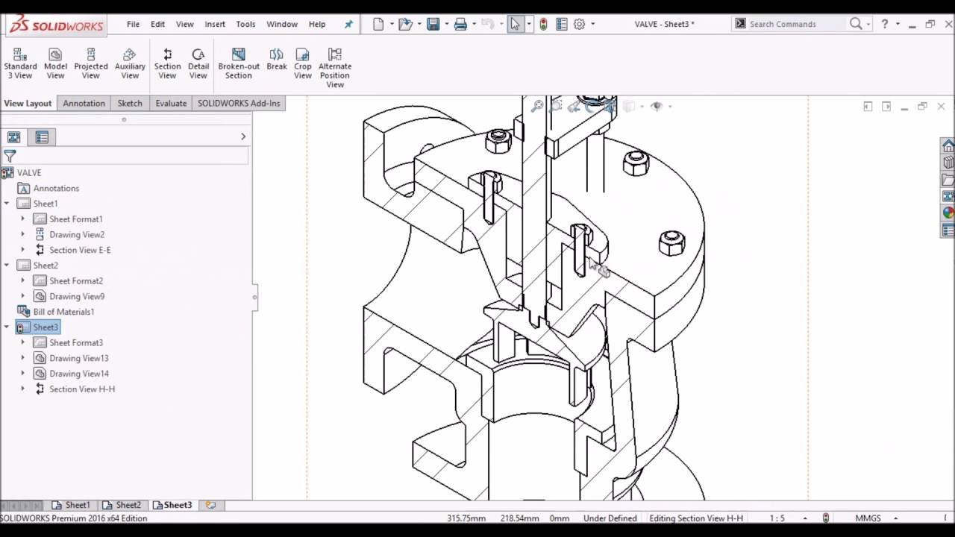Open the Insert menu
Screen dimensions: 955x537
(x=215, y=24)
